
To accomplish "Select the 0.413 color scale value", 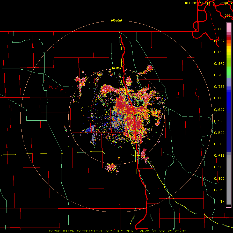I will coord(219,156).
